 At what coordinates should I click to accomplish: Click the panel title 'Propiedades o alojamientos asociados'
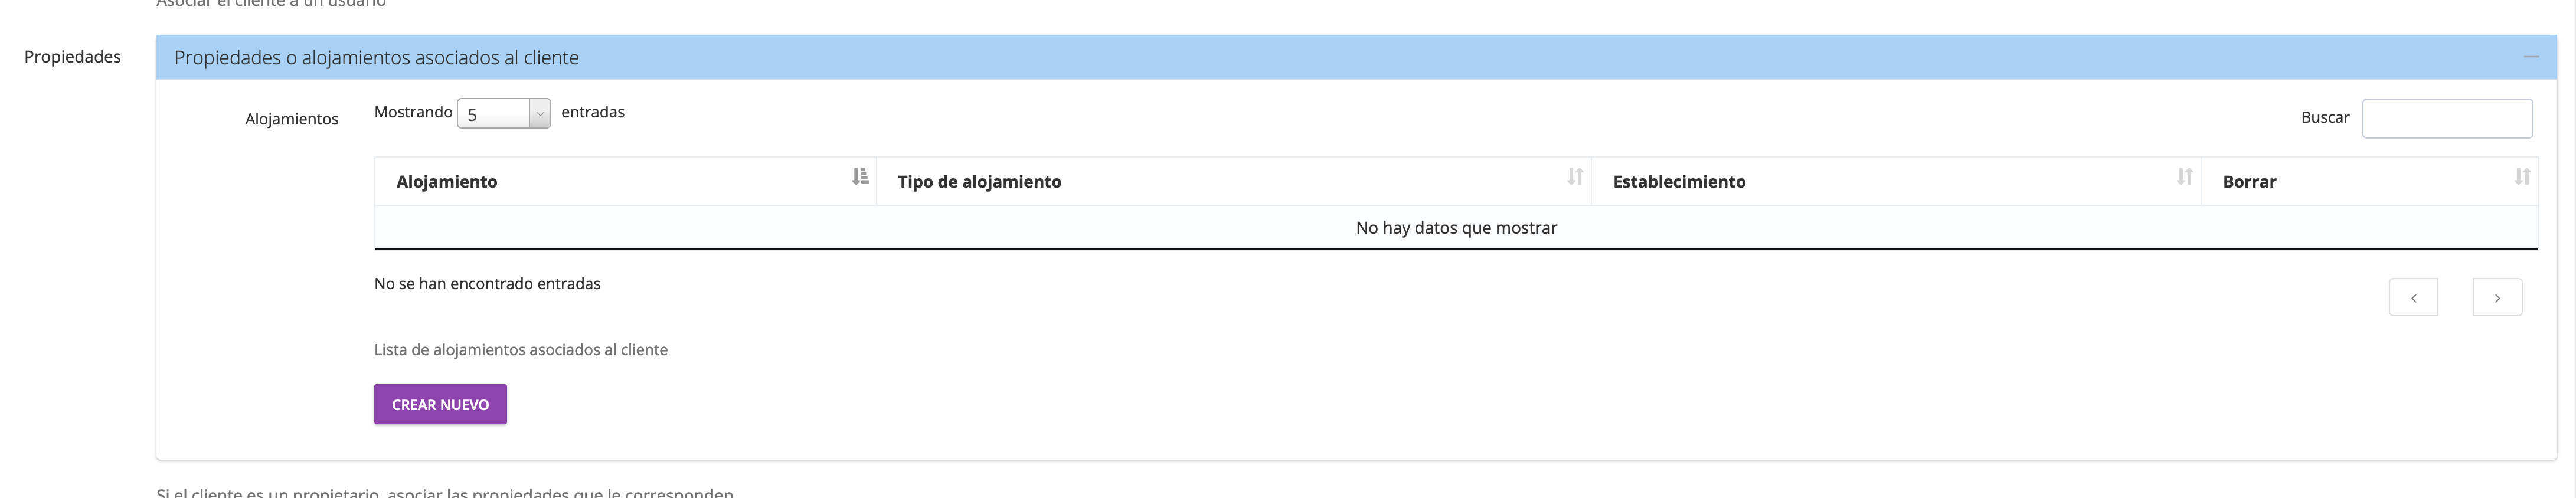click(x=376, y=58)
